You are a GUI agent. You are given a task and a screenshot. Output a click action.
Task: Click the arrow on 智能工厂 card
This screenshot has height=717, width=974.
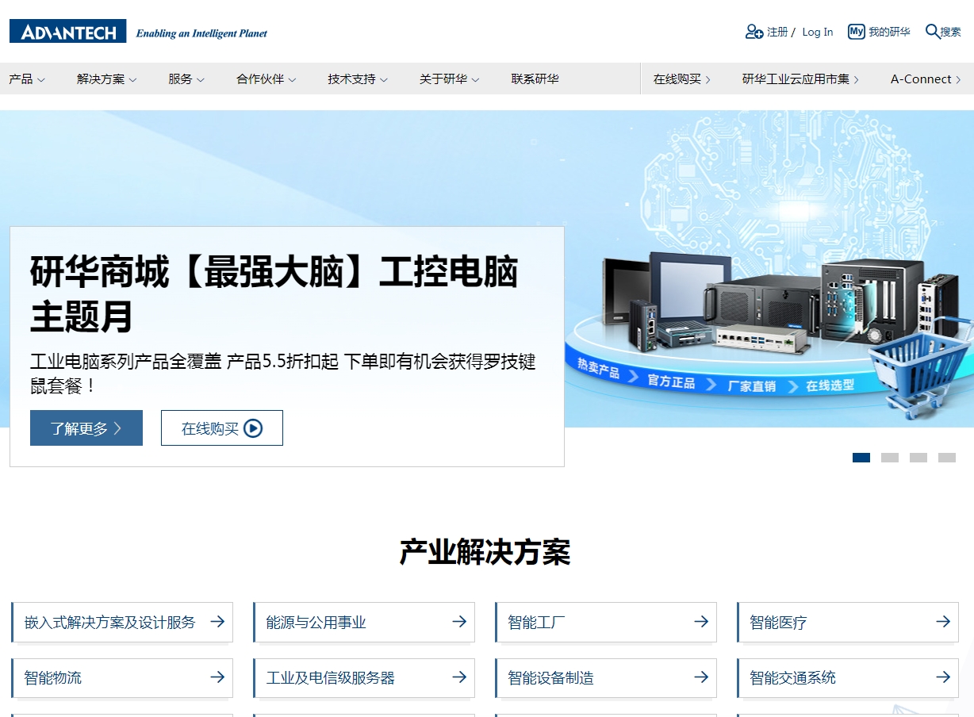[x=700, y=622]
